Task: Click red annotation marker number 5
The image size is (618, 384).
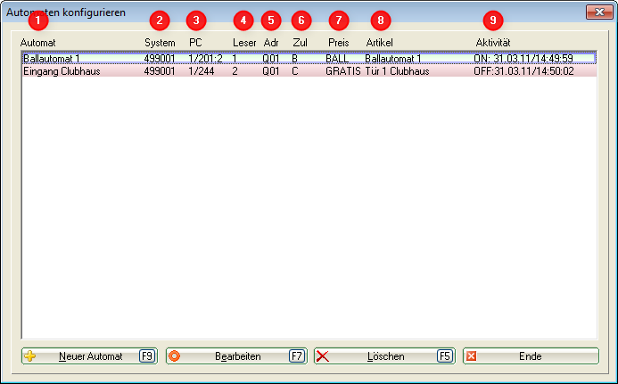Action: pyautogui.click(x=271, y=20)
